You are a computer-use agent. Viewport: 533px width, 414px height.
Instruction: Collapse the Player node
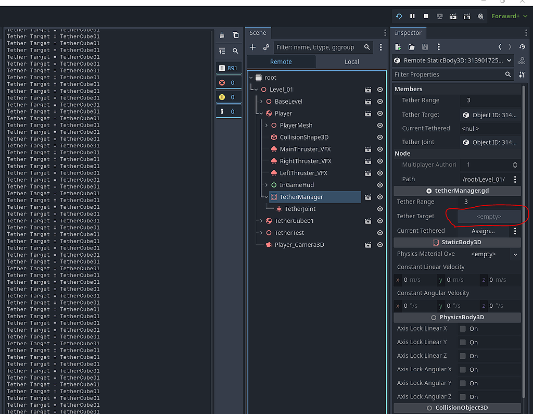261,114
